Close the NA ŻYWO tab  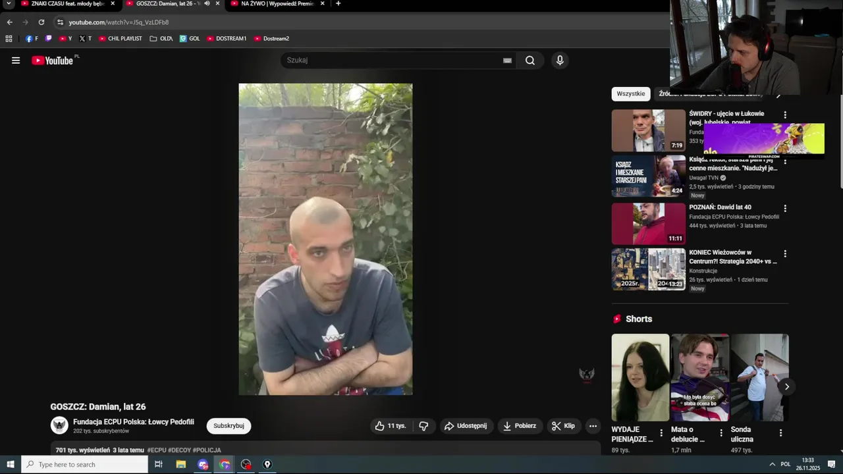pyautogui.click(x=323, y=3)
